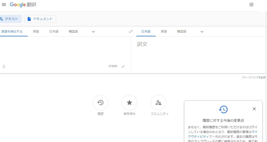This screenshot has width=267, height=142.
Task: Close the history changes notice
Action: point(254,109)
